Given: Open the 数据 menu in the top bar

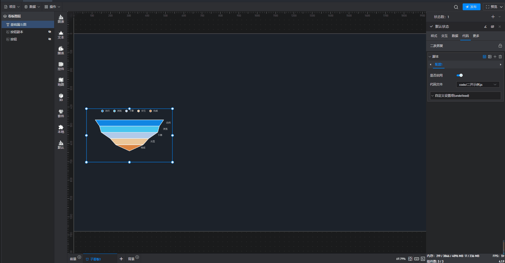Looking at the screenshot, I should pos(32,7).
